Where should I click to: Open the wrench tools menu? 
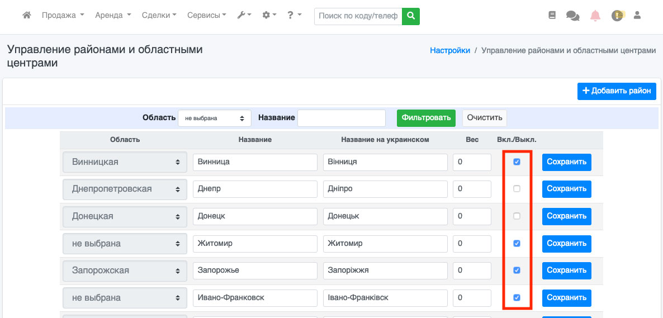tap(244, 16)
